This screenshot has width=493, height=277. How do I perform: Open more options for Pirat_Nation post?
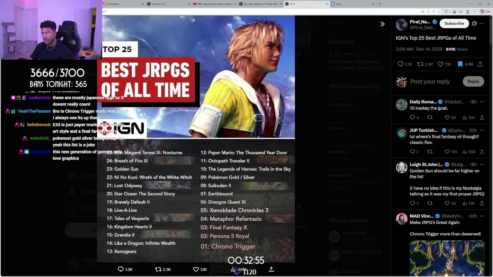(x=482, y=23)
